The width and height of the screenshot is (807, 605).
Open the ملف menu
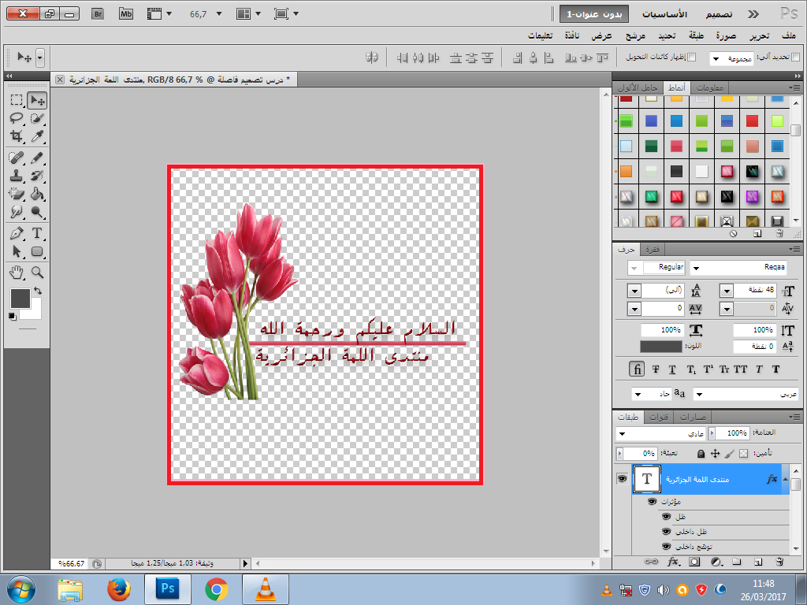point(788,36)
